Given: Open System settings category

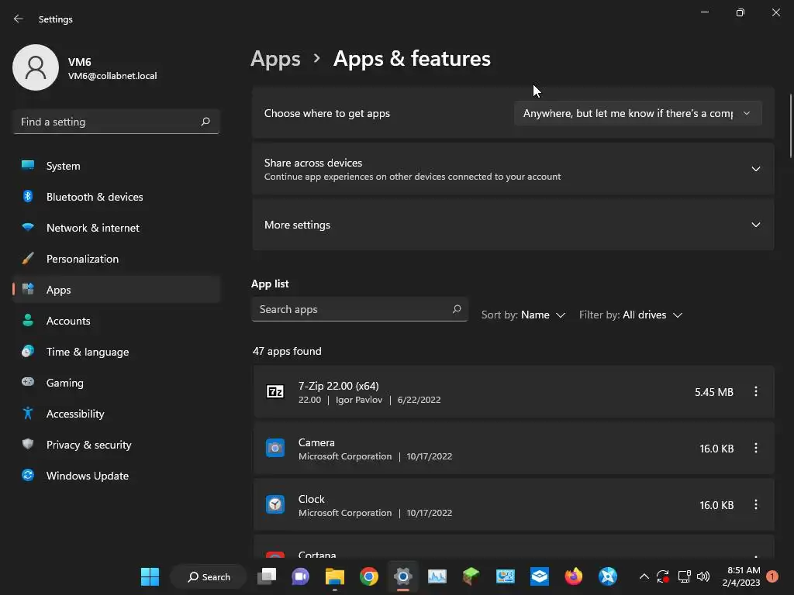Looking at the screenshot, I should tap(116, 166).
